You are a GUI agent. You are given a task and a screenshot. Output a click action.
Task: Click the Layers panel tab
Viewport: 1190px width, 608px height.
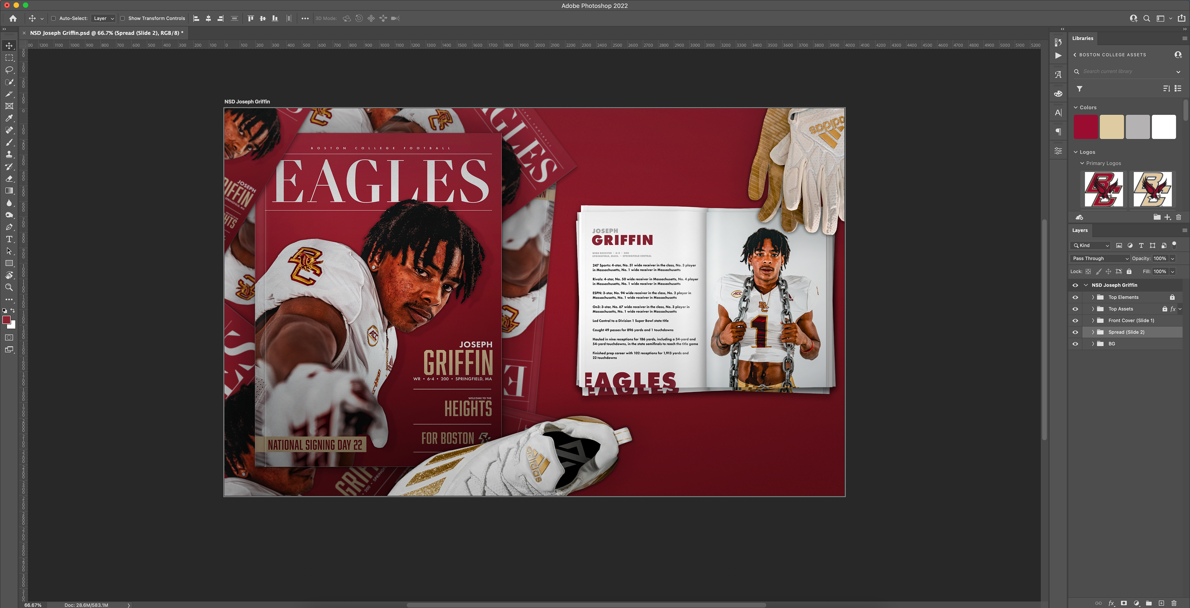1080,231
